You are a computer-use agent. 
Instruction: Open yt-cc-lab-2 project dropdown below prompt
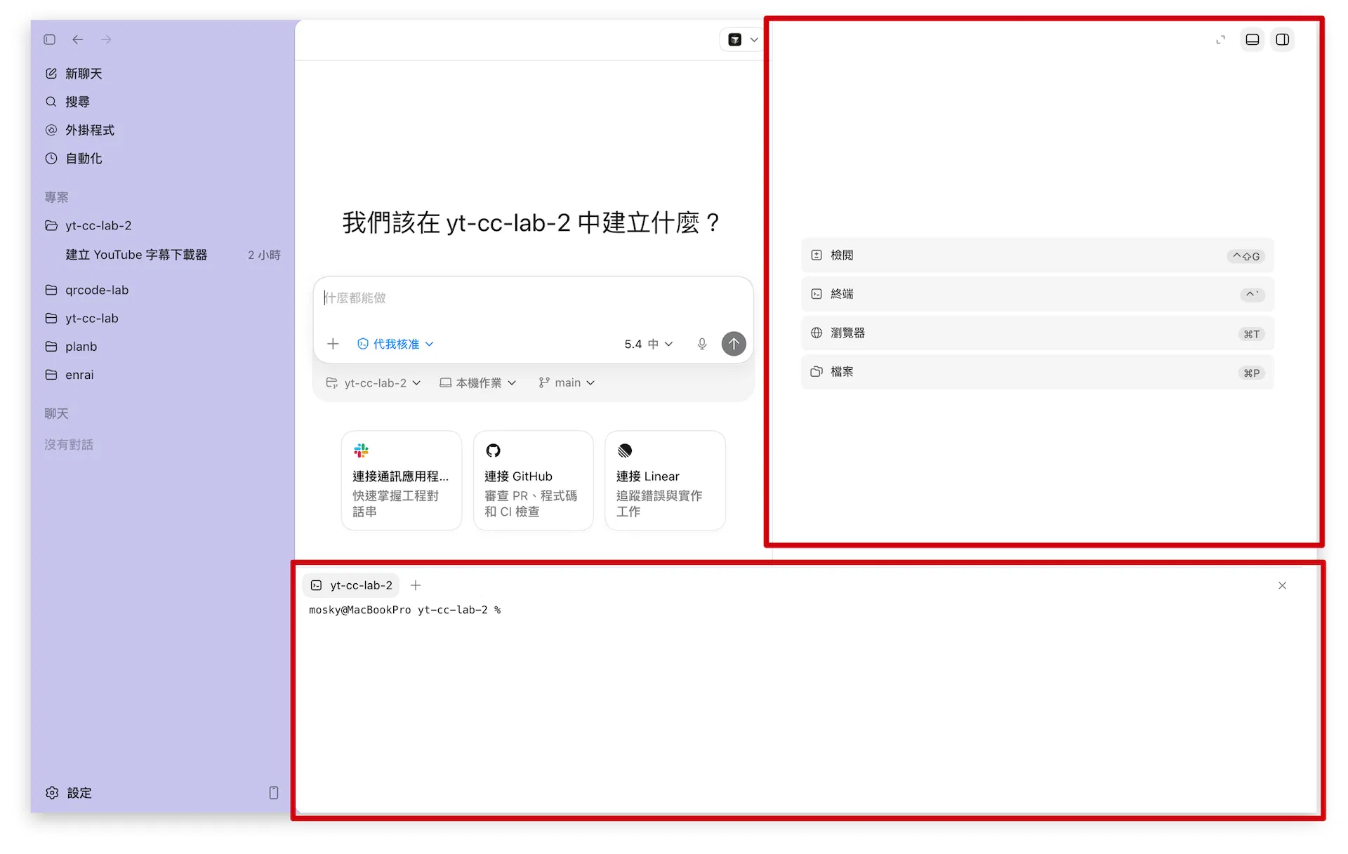(374, 382)
